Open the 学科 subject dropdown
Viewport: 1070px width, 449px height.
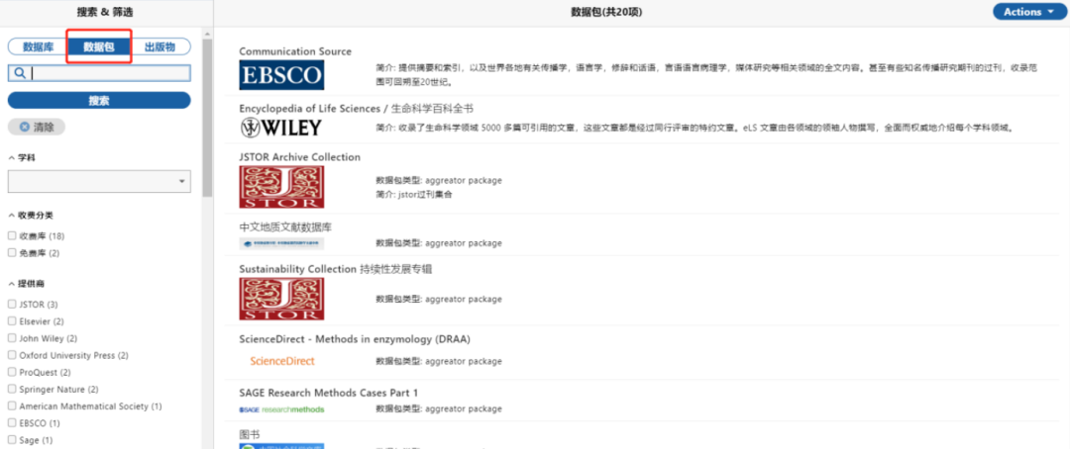[x=99, y=181]
